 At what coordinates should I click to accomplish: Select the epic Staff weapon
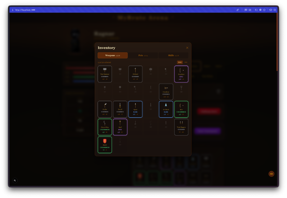120,127
